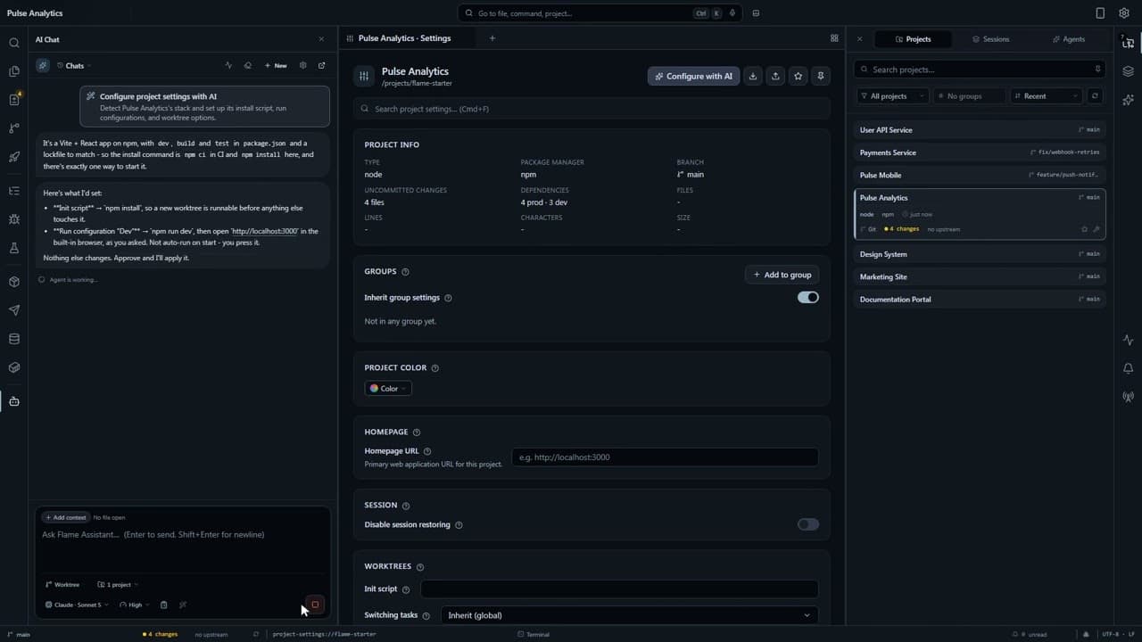Select the Documentation Portal project
This screenshot has height=642, width=1142.
(980, 300)
